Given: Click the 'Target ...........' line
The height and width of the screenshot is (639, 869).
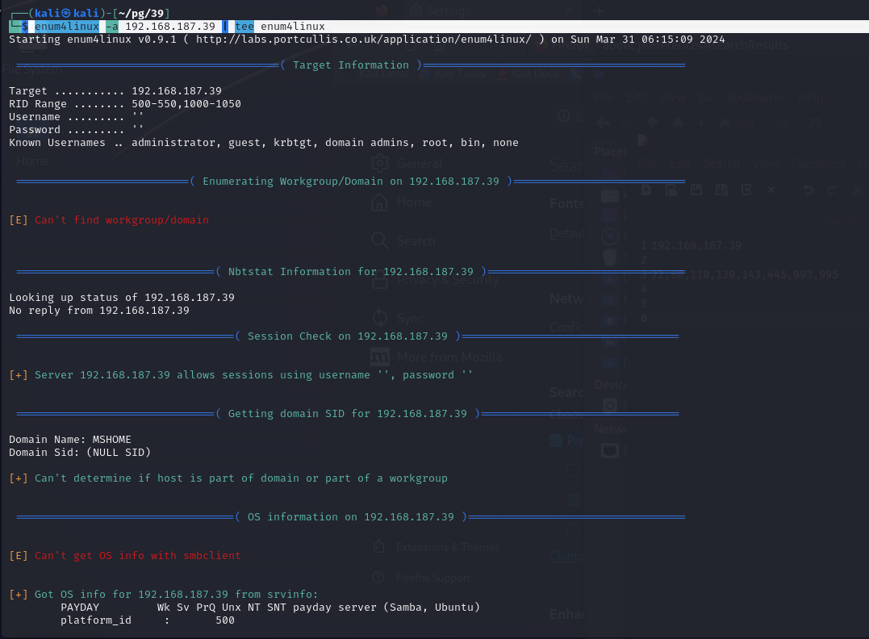Looking at the screenshot, I should [x=115, y=91].
